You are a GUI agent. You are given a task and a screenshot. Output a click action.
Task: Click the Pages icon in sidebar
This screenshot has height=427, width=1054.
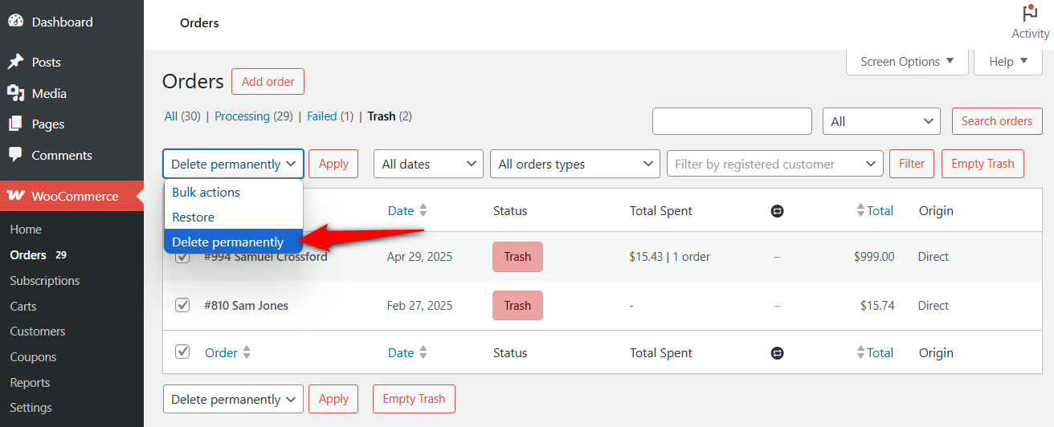(15, 124)
